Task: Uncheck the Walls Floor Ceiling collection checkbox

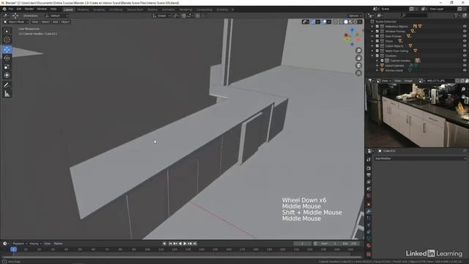Action: 377,51
